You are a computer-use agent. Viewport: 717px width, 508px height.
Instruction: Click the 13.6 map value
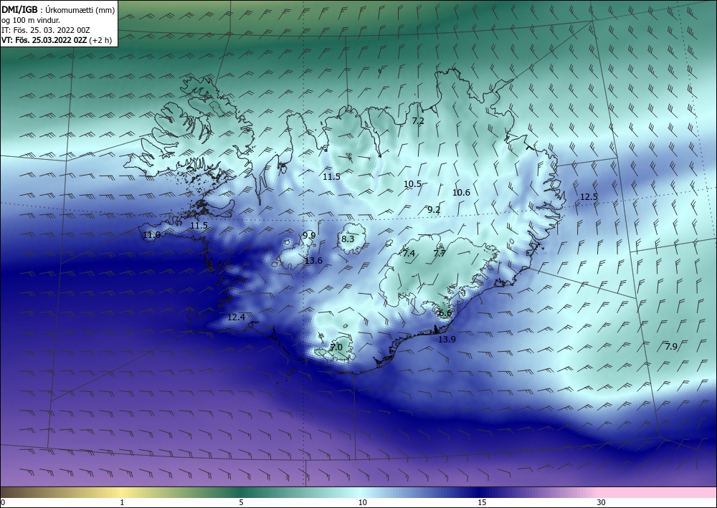tap(313, 261)
